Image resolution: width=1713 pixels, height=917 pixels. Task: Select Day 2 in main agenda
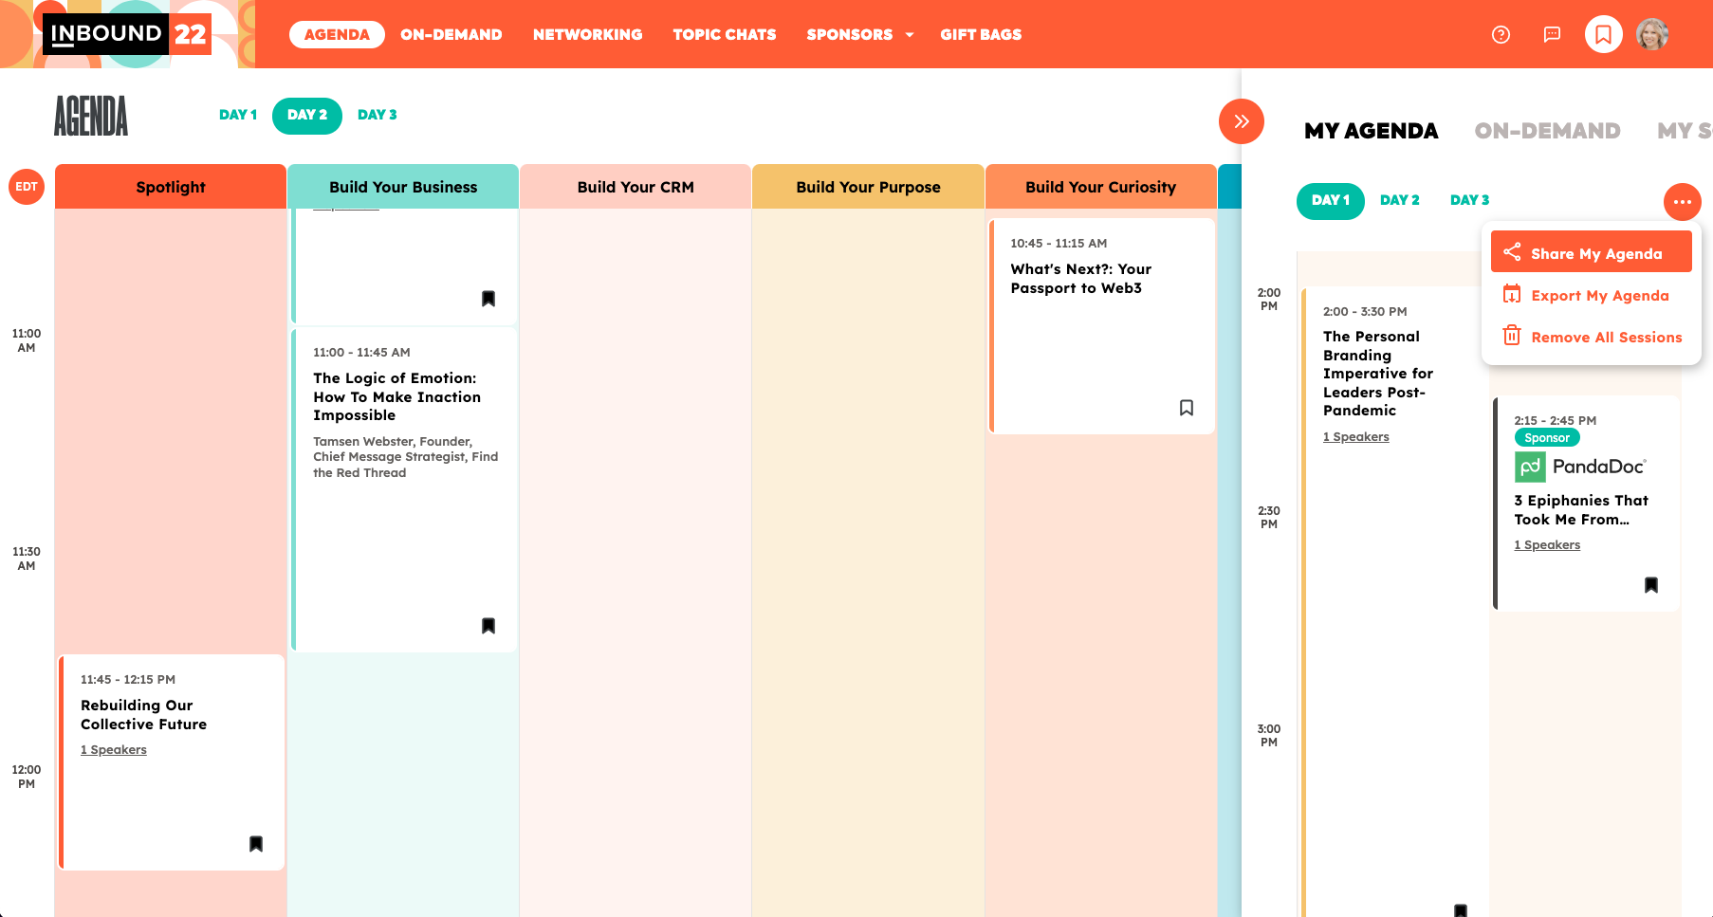(x=307, y=116)
